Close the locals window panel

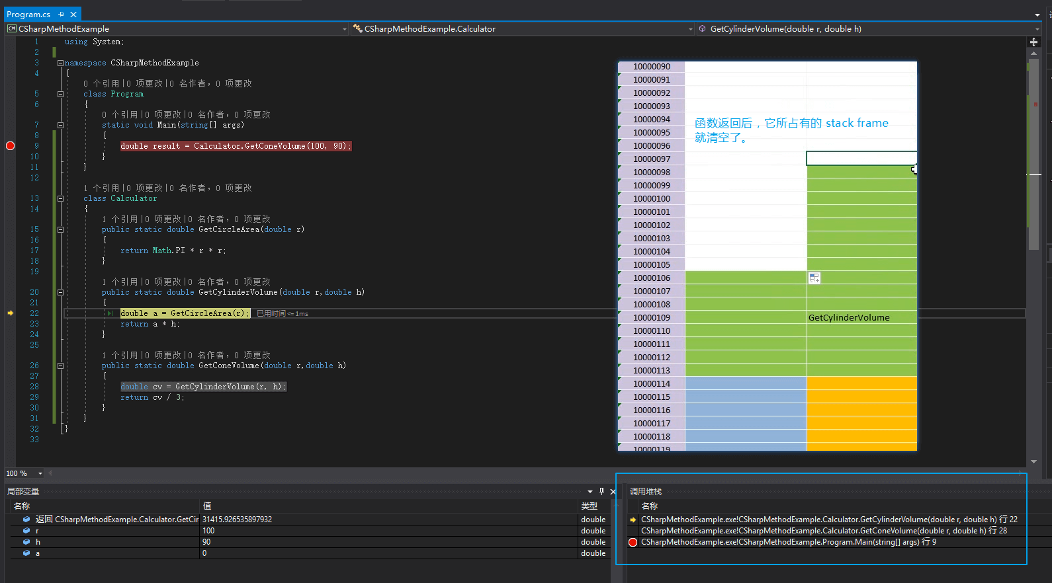pyautogui.click(x=613, y=491)
